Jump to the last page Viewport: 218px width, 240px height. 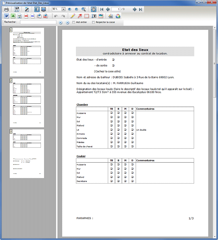141,9
